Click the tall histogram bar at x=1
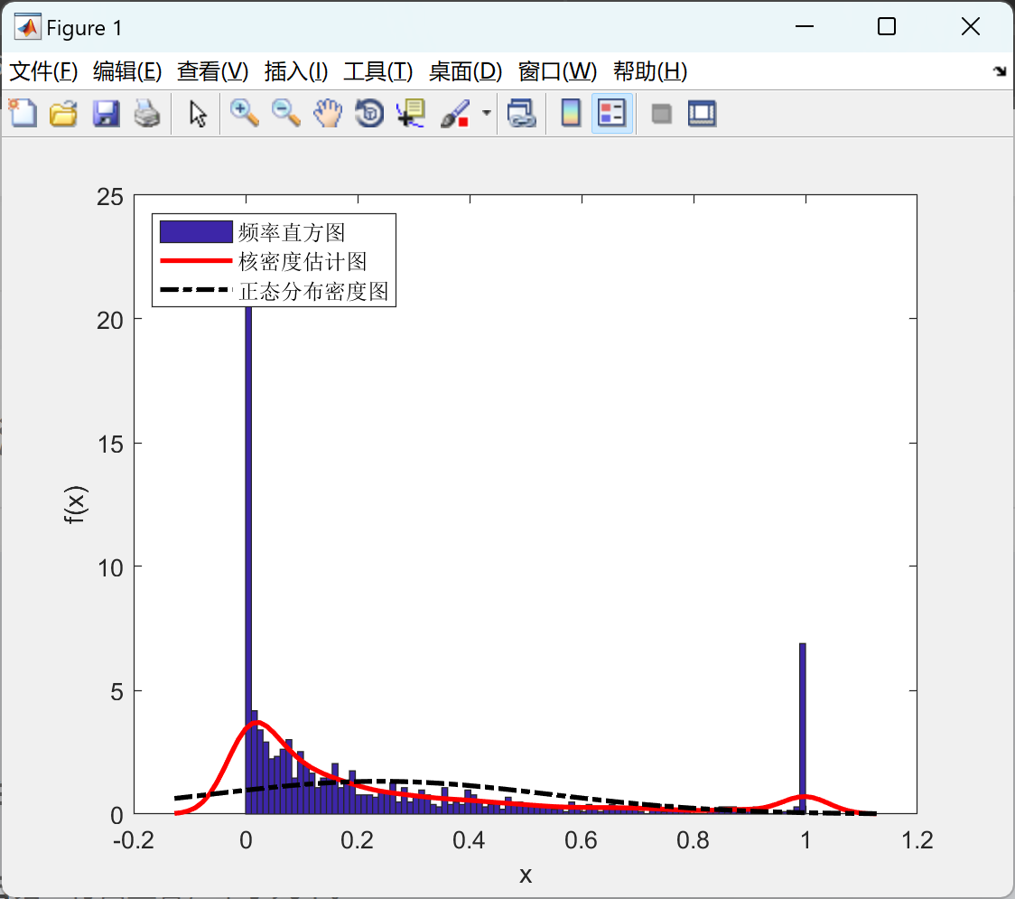Screen dimensions: 1015x899 point(803,728)
